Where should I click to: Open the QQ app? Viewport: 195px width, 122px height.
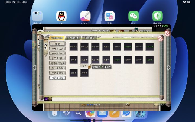pyautogui.click(x=61, y=16)
